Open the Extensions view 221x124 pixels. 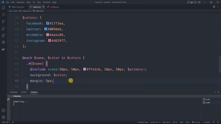tap(3, 35)
